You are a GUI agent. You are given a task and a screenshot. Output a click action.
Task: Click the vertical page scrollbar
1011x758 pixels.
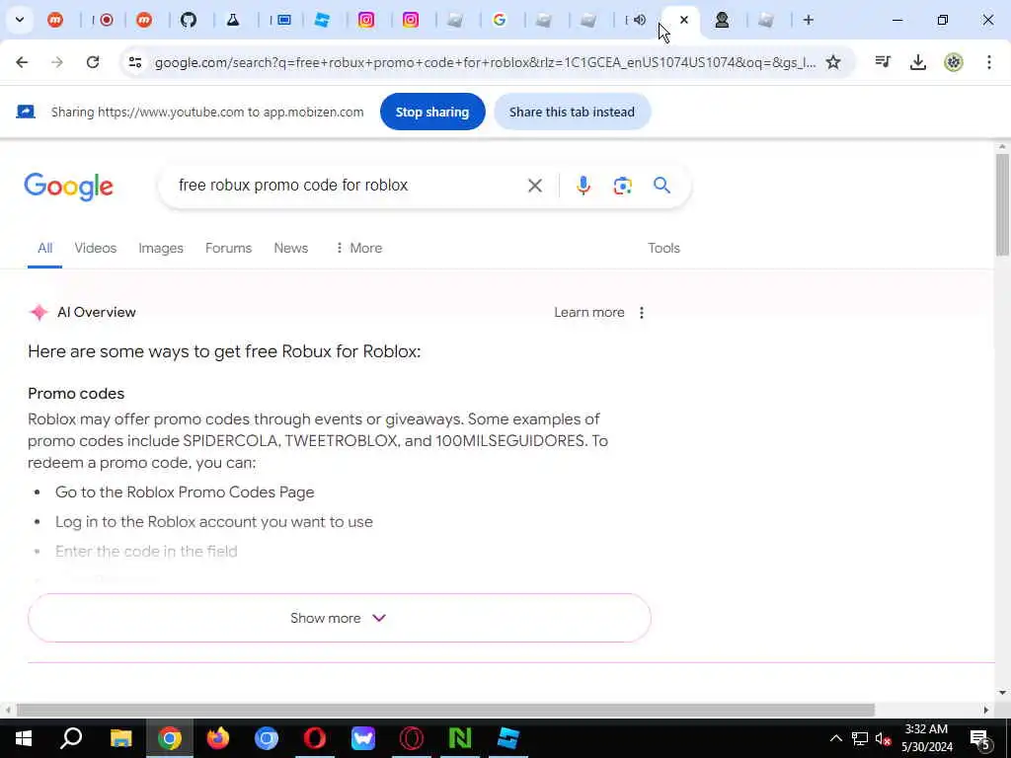(x=1001, y=205)
